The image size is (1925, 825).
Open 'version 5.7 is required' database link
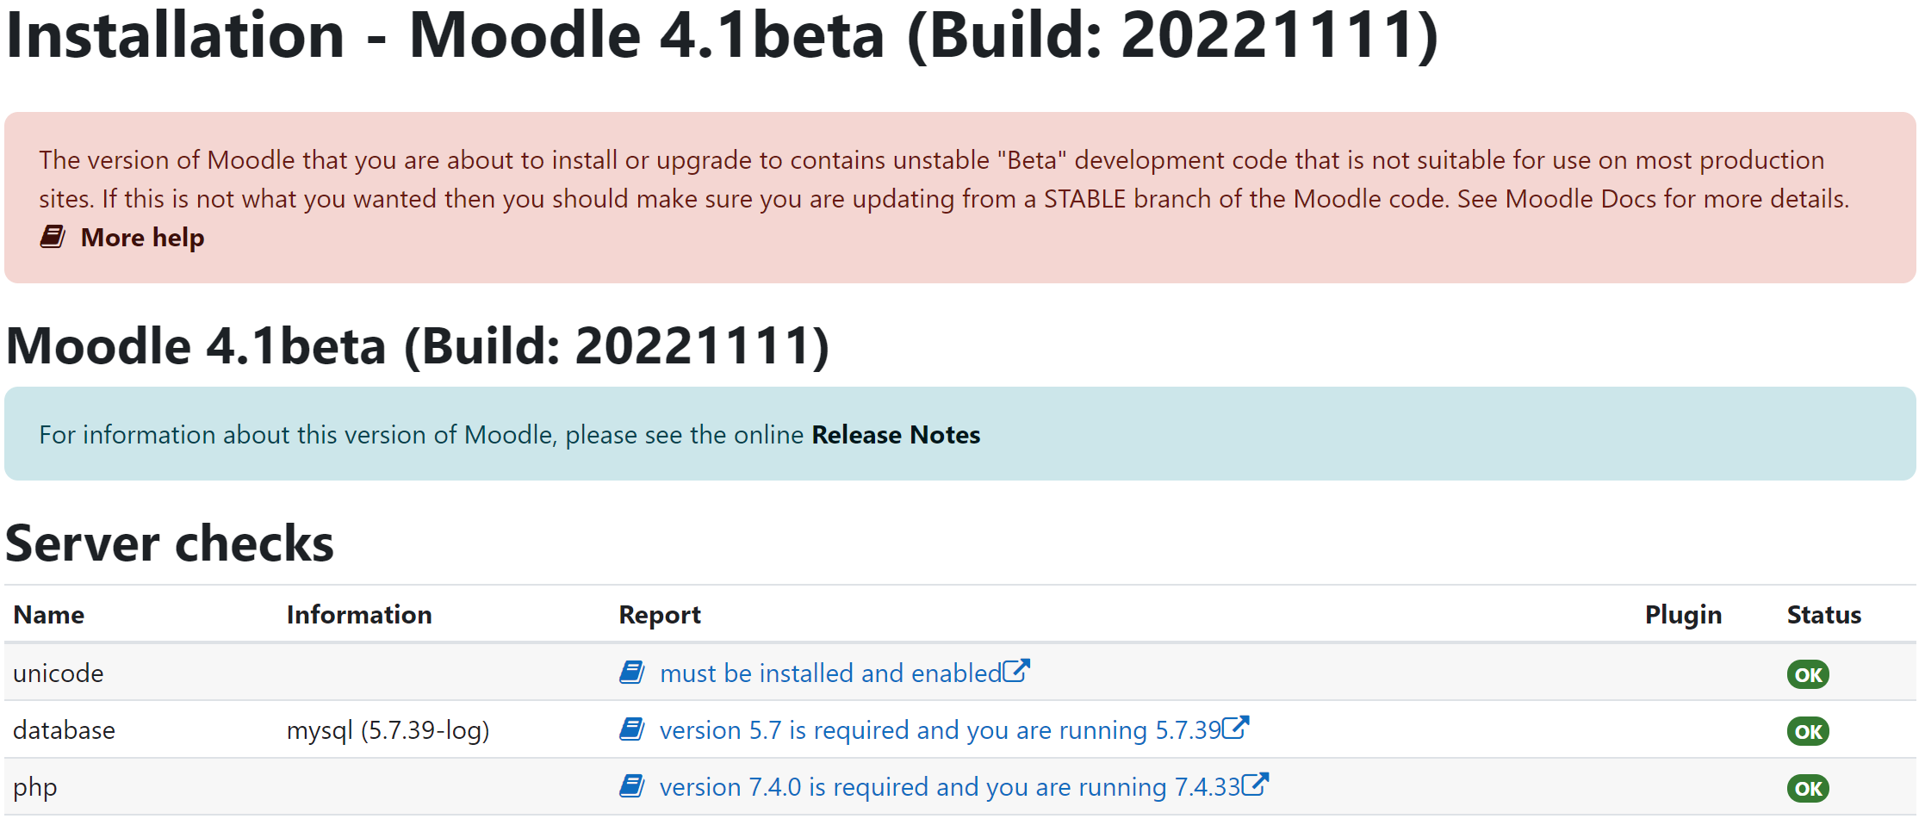(x=941, y=730)
